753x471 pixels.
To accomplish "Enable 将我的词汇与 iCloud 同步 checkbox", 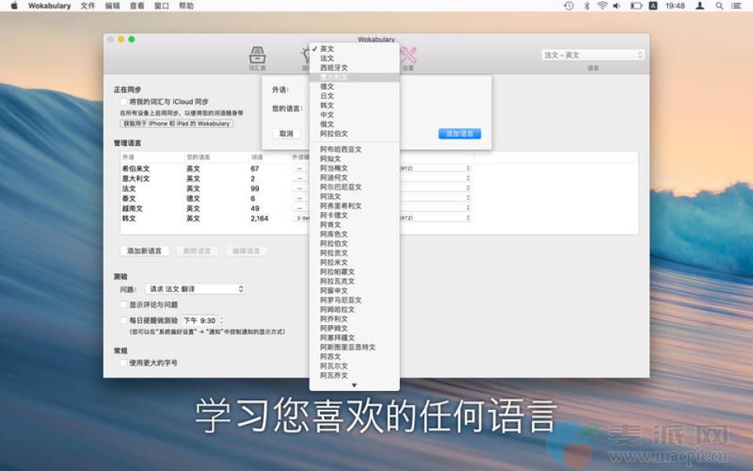I will [x=123, y=101].
